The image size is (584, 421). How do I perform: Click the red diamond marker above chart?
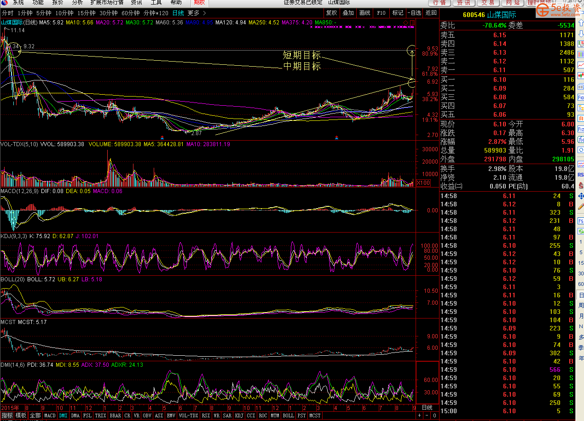pos(405,23)
